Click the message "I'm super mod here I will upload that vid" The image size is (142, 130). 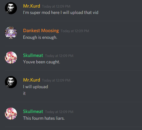pyautogui.click(x=61, y=13)
